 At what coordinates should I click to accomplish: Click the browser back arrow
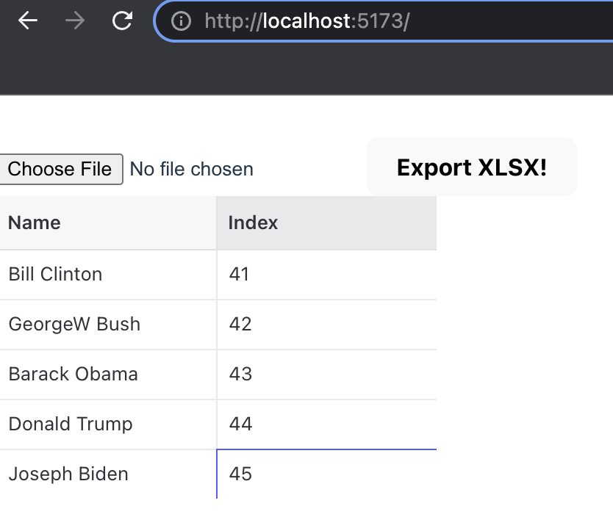point(28,21)
